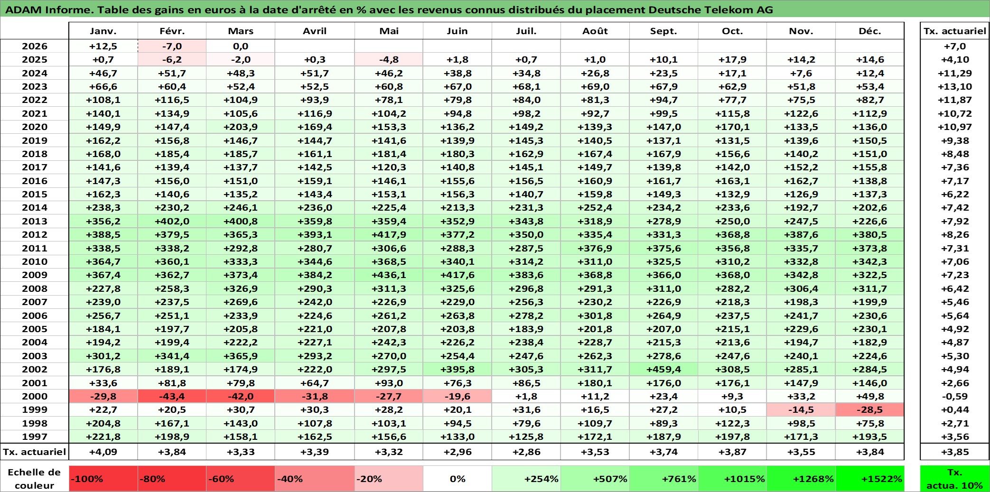Click cell +459,4 for Sept. 2002
Image resolution: width=990 pixels, height=492 pixels.
pos(663,369)
